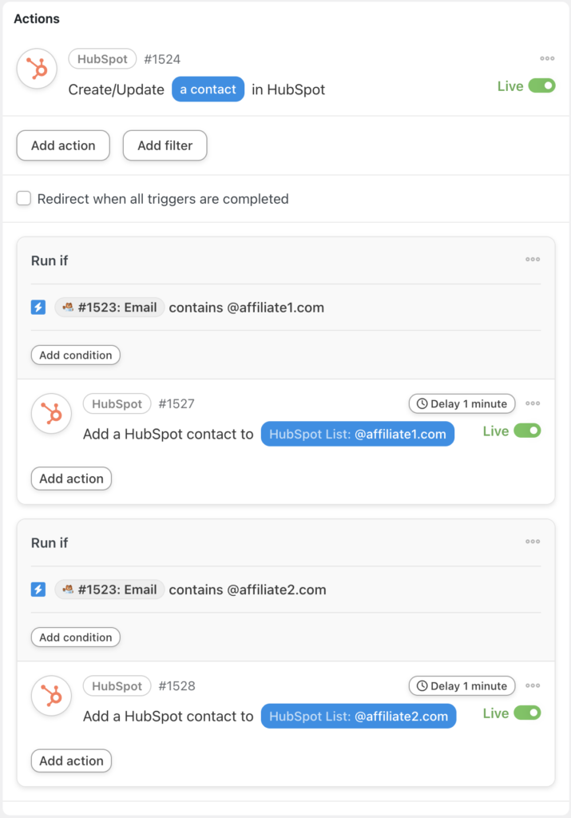This screenshot has height=818, width=571.
Task: Click the clock icon on first Delay badge
Action: 421,403
